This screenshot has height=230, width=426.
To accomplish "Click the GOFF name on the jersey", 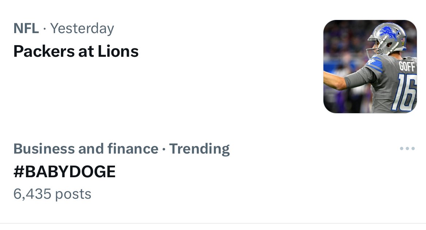I will [x=407, y=67].
